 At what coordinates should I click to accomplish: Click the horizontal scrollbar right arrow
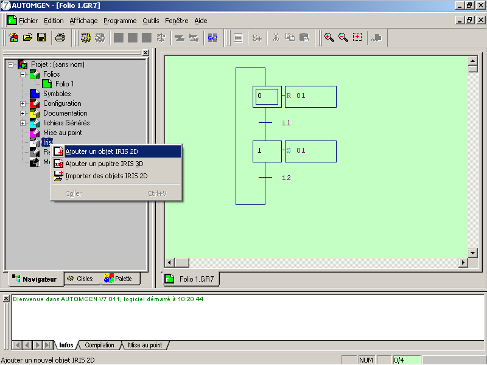pos(463,262)
